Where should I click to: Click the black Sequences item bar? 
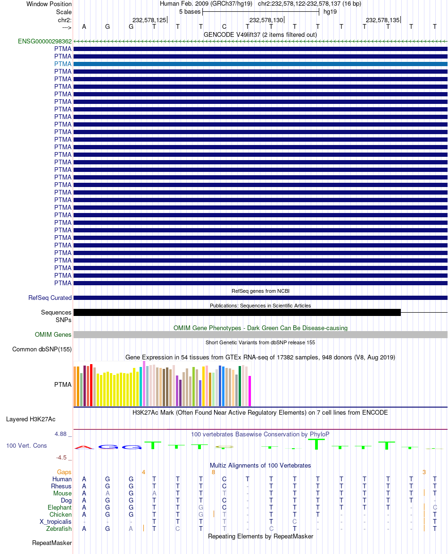pos(237,312)
